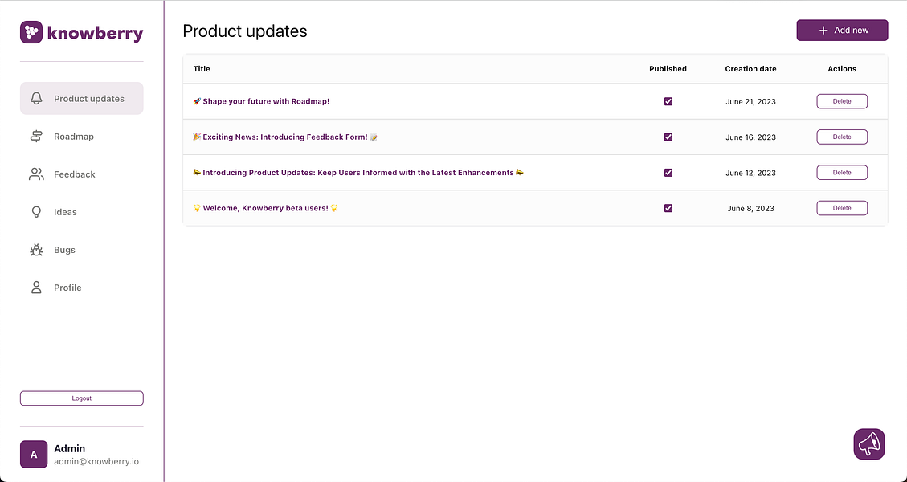The image size is (907, 482).
Task: Click the Knowberry grape logo icon
Action: [x=31, y=32]
